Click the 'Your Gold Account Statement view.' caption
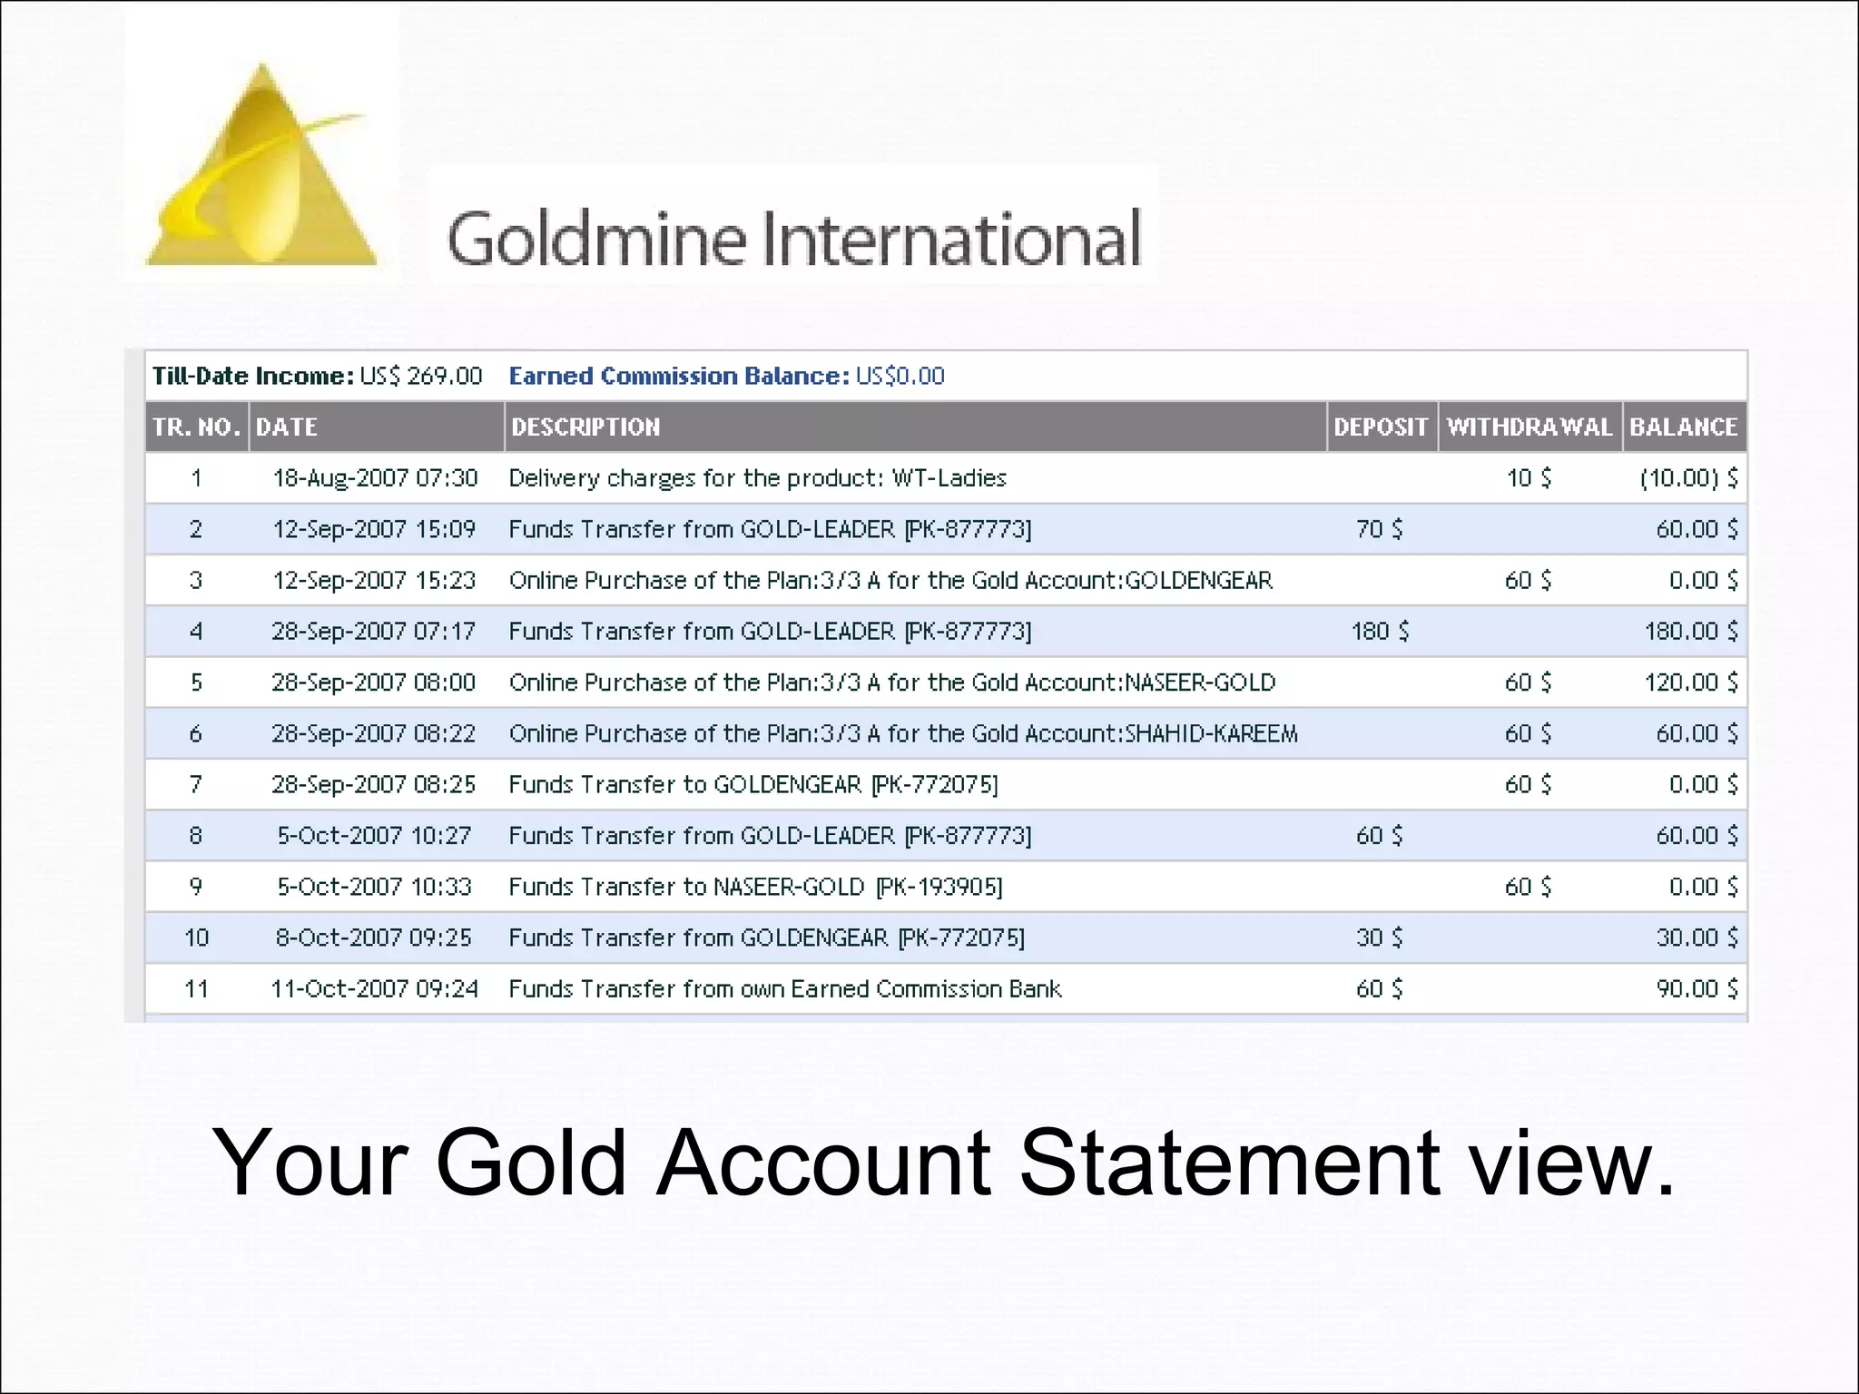 943,1163
